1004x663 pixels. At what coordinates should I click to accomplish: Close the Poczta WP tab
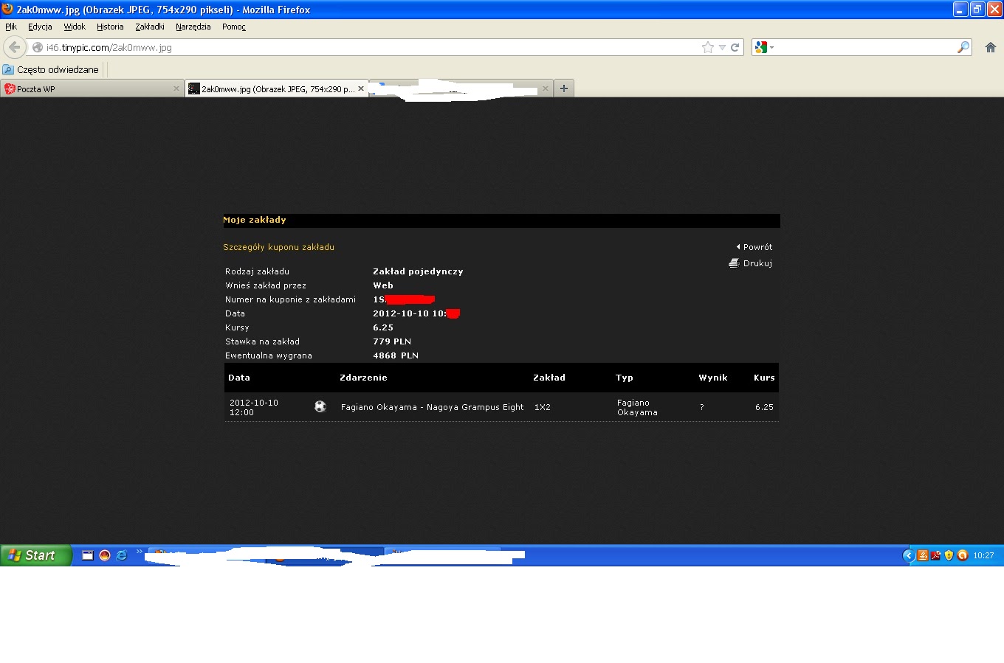pos(176,88)
